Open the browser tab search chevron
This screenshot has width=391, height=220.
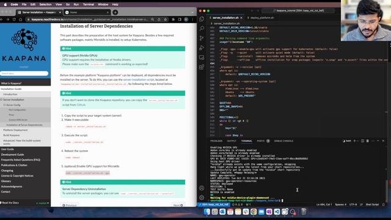coord(192,12)
